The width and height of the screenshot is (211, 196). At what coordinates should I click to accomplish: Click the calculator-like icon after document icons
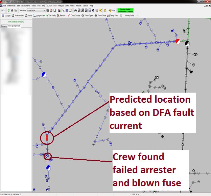(59, 10)
